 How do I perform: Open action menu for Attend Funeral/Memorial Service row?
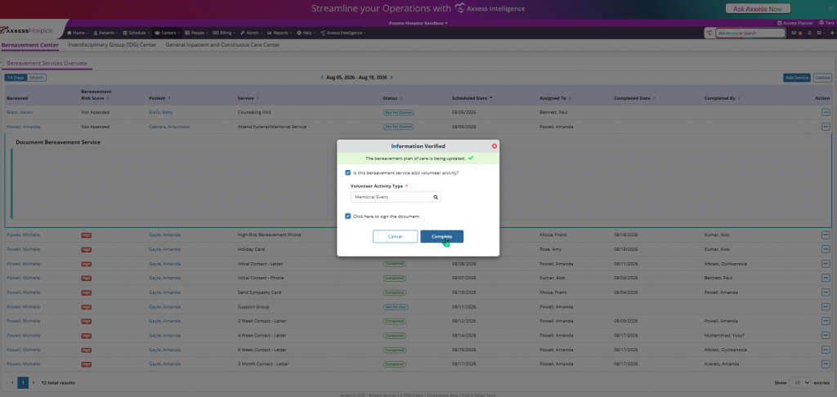826,127
